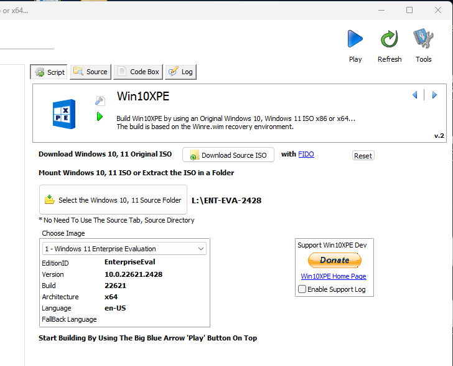Click the big blue Play arrow
The image size is (453, 366).
[355, 39]
